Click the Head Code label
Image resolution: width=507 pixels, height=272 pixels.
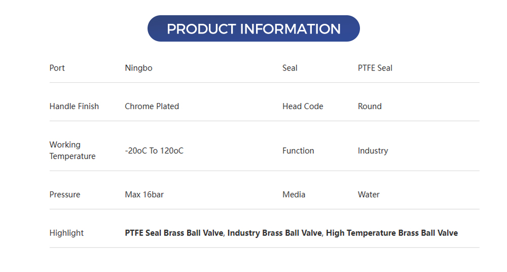(x=303, y=107)
